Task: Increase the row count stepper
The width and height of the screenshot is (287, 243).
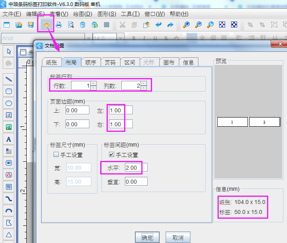Action: click(x=93, y=83)
